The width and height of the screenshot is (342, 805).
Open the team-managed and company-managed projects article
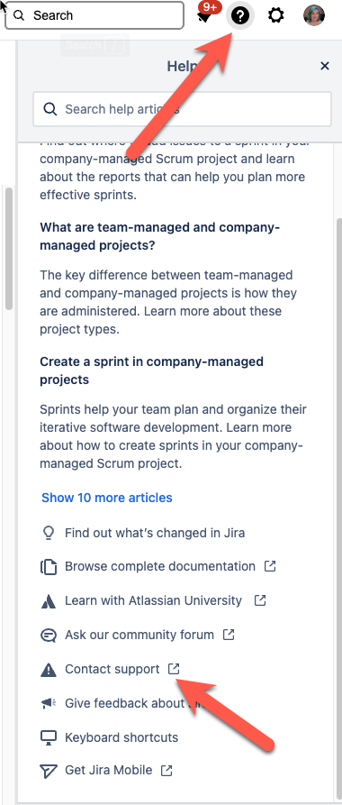click(160, 236)
